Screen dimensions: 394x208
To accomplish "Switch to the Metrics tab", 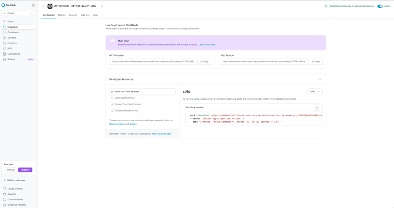I will pyautogui.click(x=62, y=15).
